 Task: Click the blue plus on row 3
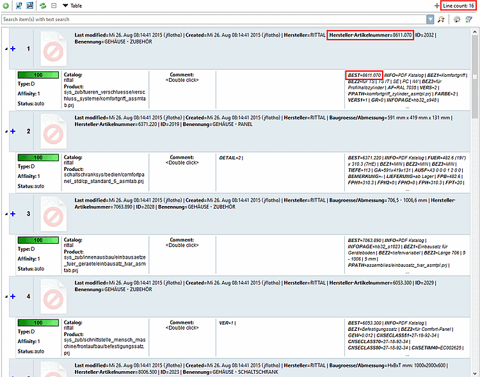13,214
